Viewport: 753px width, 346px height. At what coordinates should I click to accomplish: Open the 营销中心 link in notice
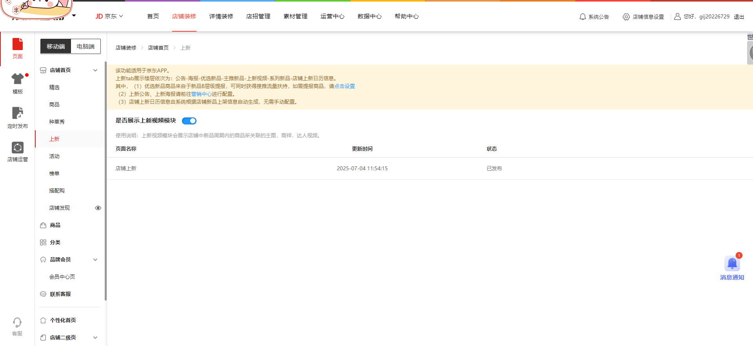pos(202,94)
